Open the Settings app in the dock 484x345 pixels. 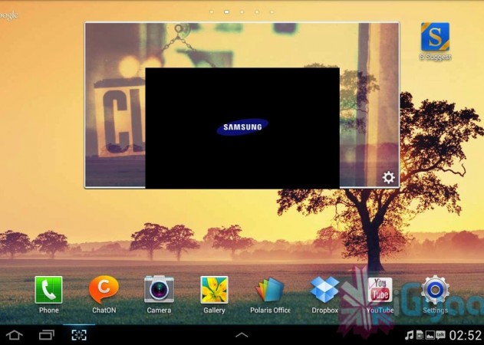tap(435, 290)
